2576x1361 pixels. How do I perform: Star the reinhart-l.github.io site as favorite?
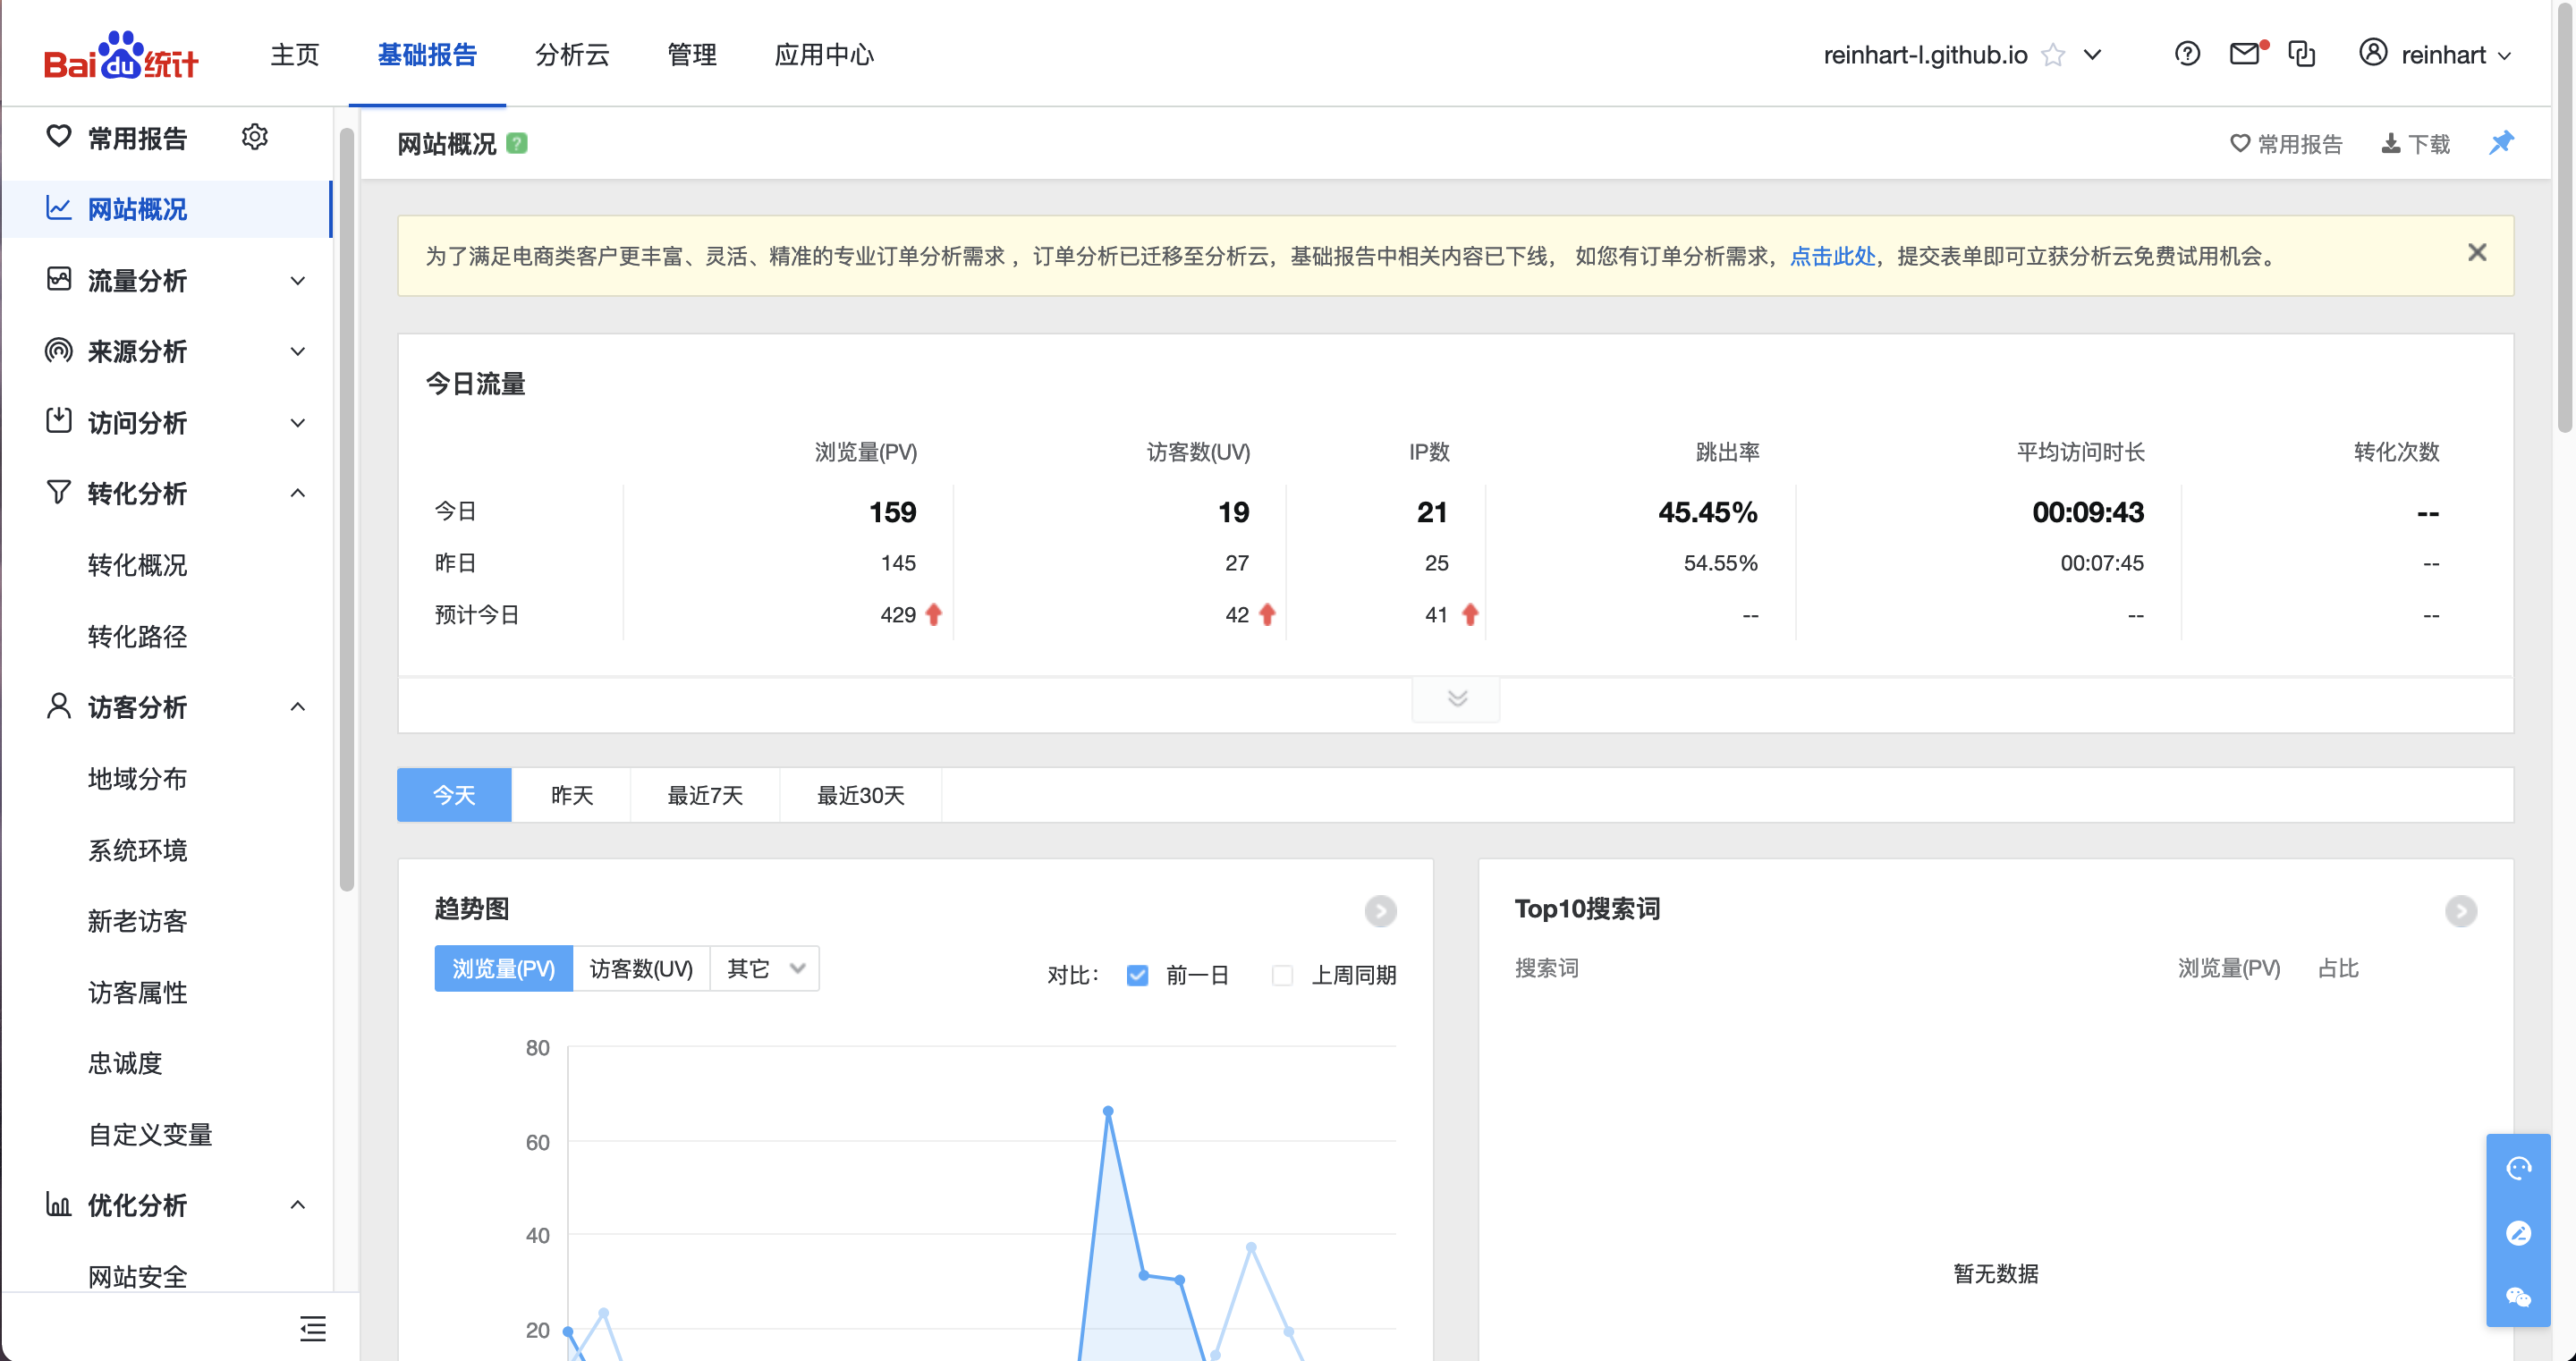click(2053, 55)
